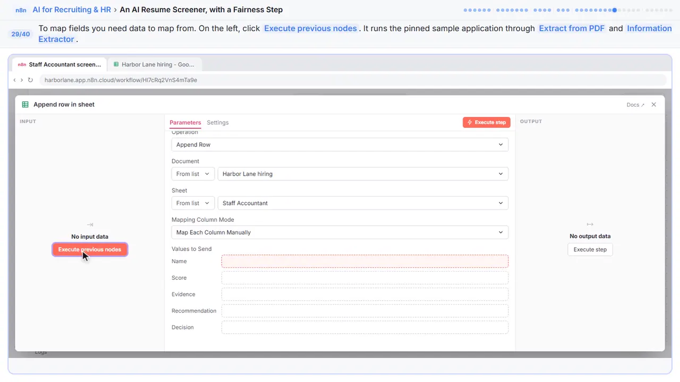Close the Append row in sheet panel
This screenshot has height=382, width=680.
(x=654, y=105)
